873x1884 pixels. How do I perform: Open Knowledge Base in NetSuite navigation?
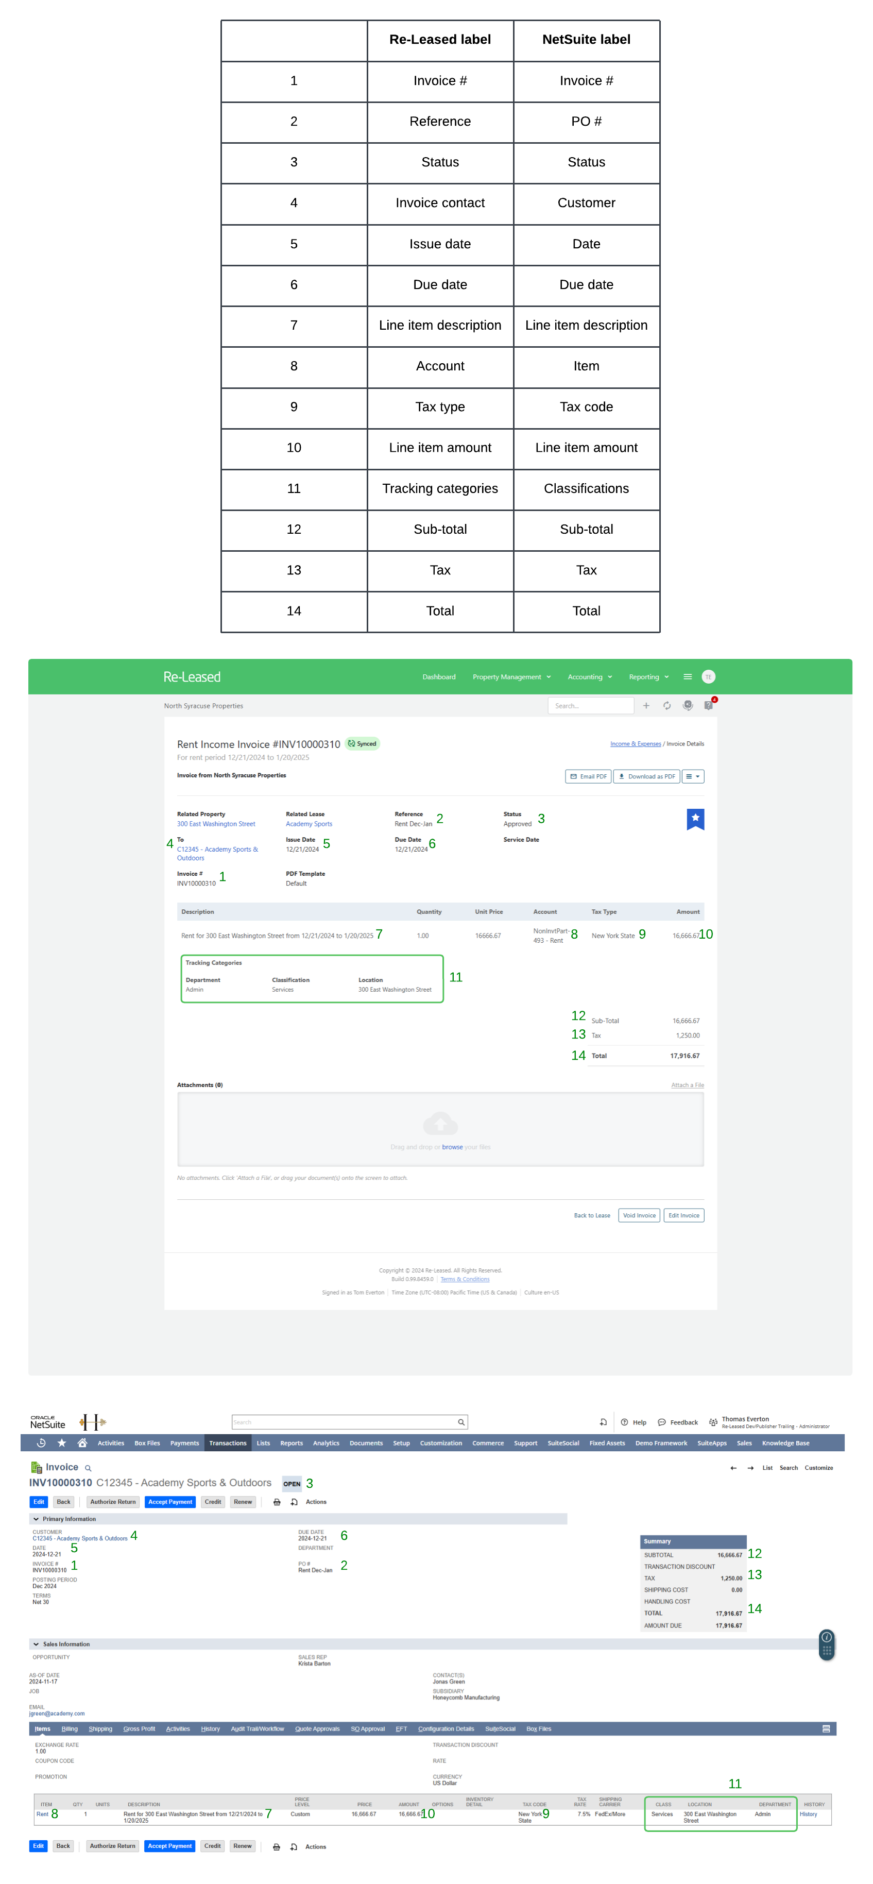(x=785, y=1443)
